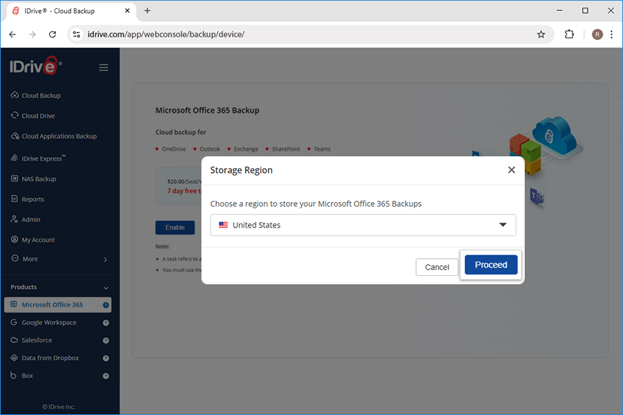Click the SharePoint bullet text
The image size is (623, 415).
pos(286,149)
